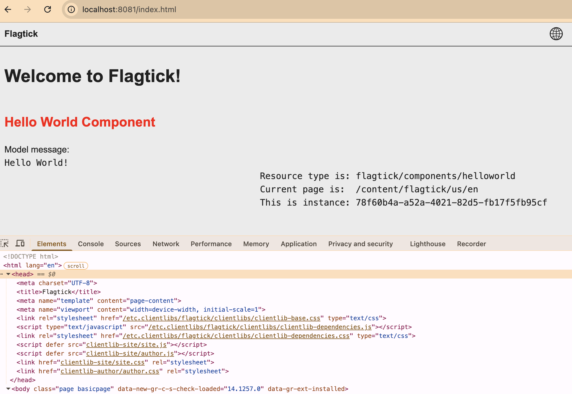The height and width of the screenshot is (394, 572).
Task: Open the Application tab
Action: point(298,244)
